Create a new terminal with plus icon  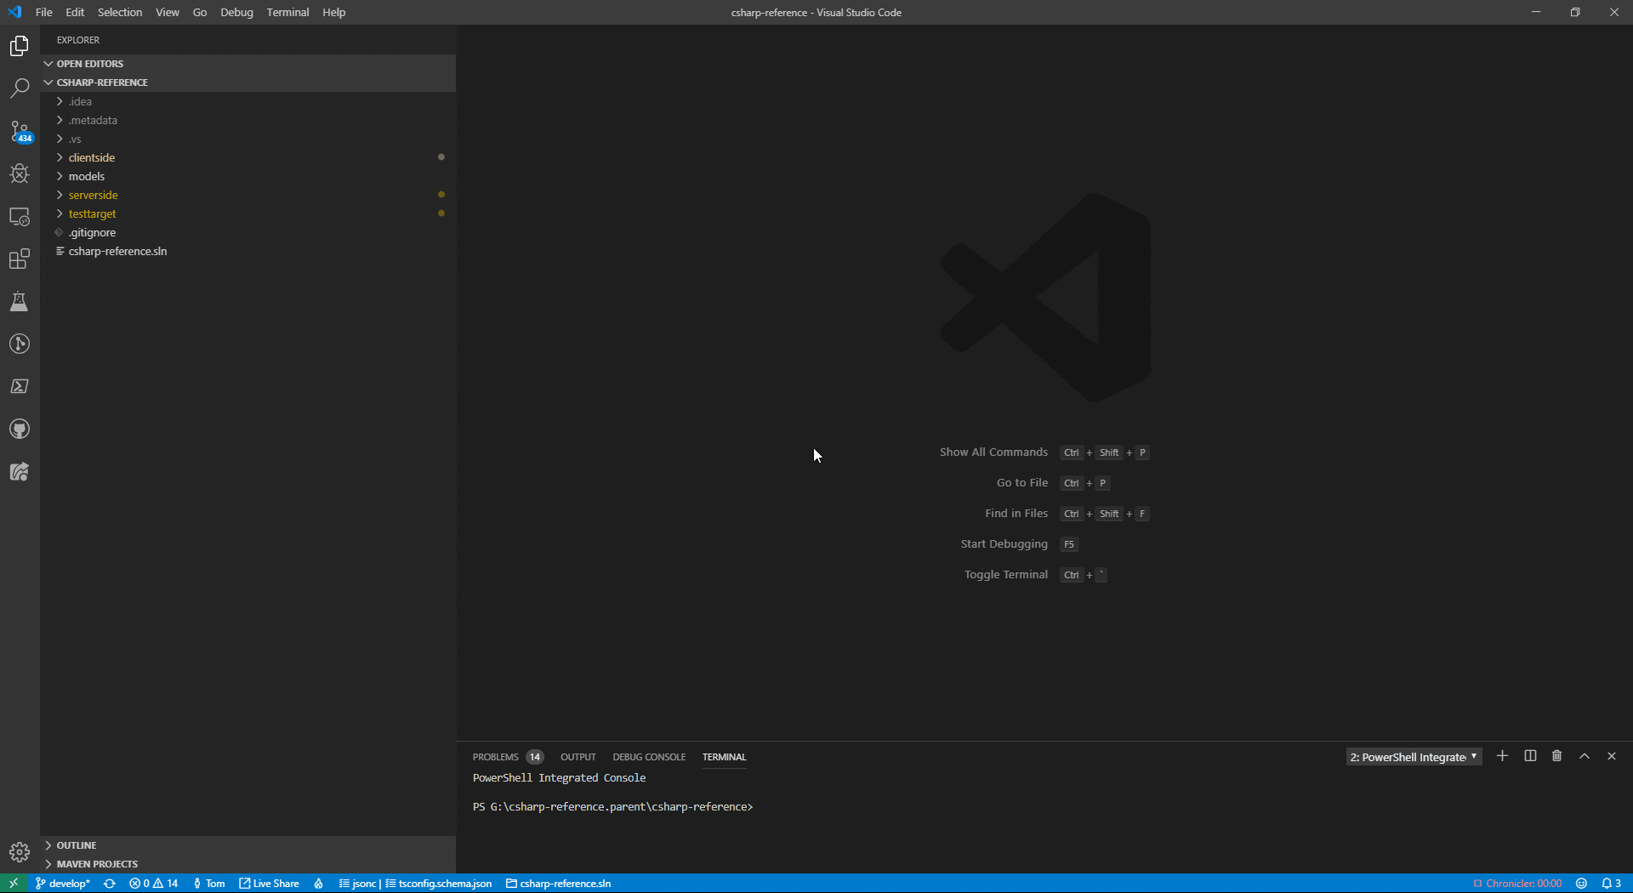(1502, 756)
